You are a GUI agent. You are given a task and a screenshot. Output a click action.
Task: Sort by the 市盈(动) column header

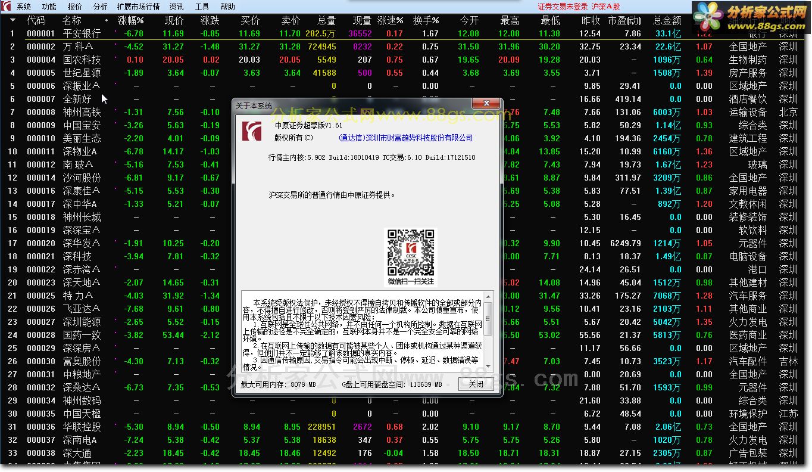[x=624, y=20]
